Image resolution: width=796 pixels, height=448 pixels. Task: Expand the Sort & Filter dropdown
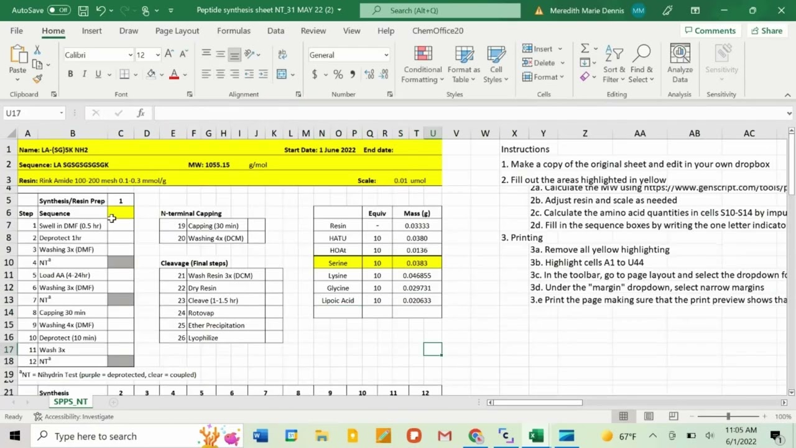614,64
